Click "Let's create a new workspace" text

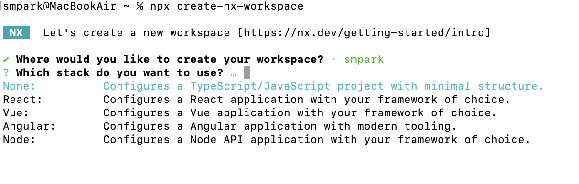pyautogui.click(x=137, y=33)
